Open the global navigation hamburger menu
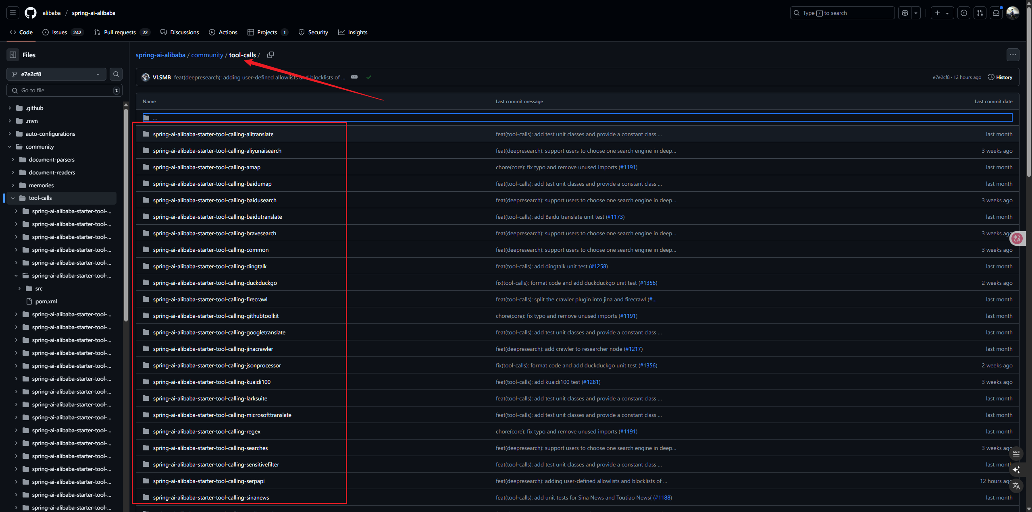The image size is (1032, 512). tap(13, 13)
